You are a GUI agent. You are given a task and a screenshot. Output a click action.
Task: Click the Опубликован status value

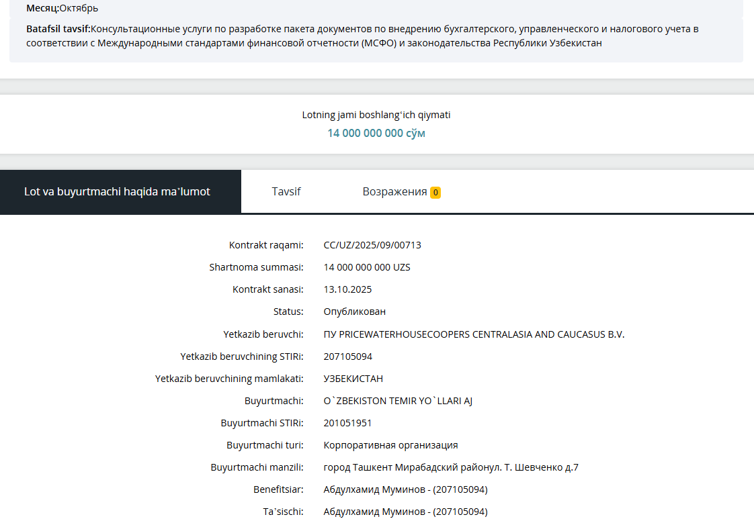pyautogui.click(x=354, y=312)
